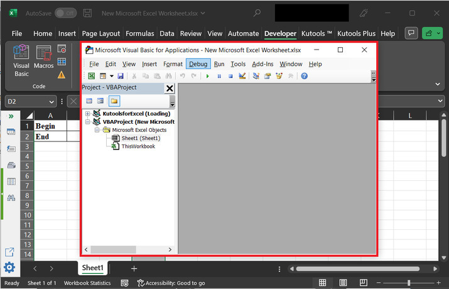449x289 pixels.
Task: Add a new sheet with plus button
Action: click(x=134, y=269)
